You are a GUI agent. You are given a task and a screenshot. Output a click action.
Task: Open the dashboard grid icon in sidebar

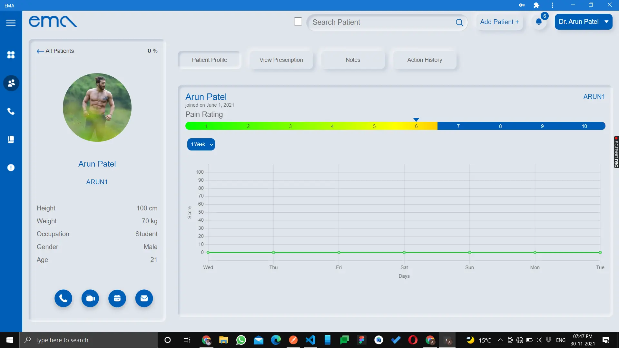pos(11,55)
